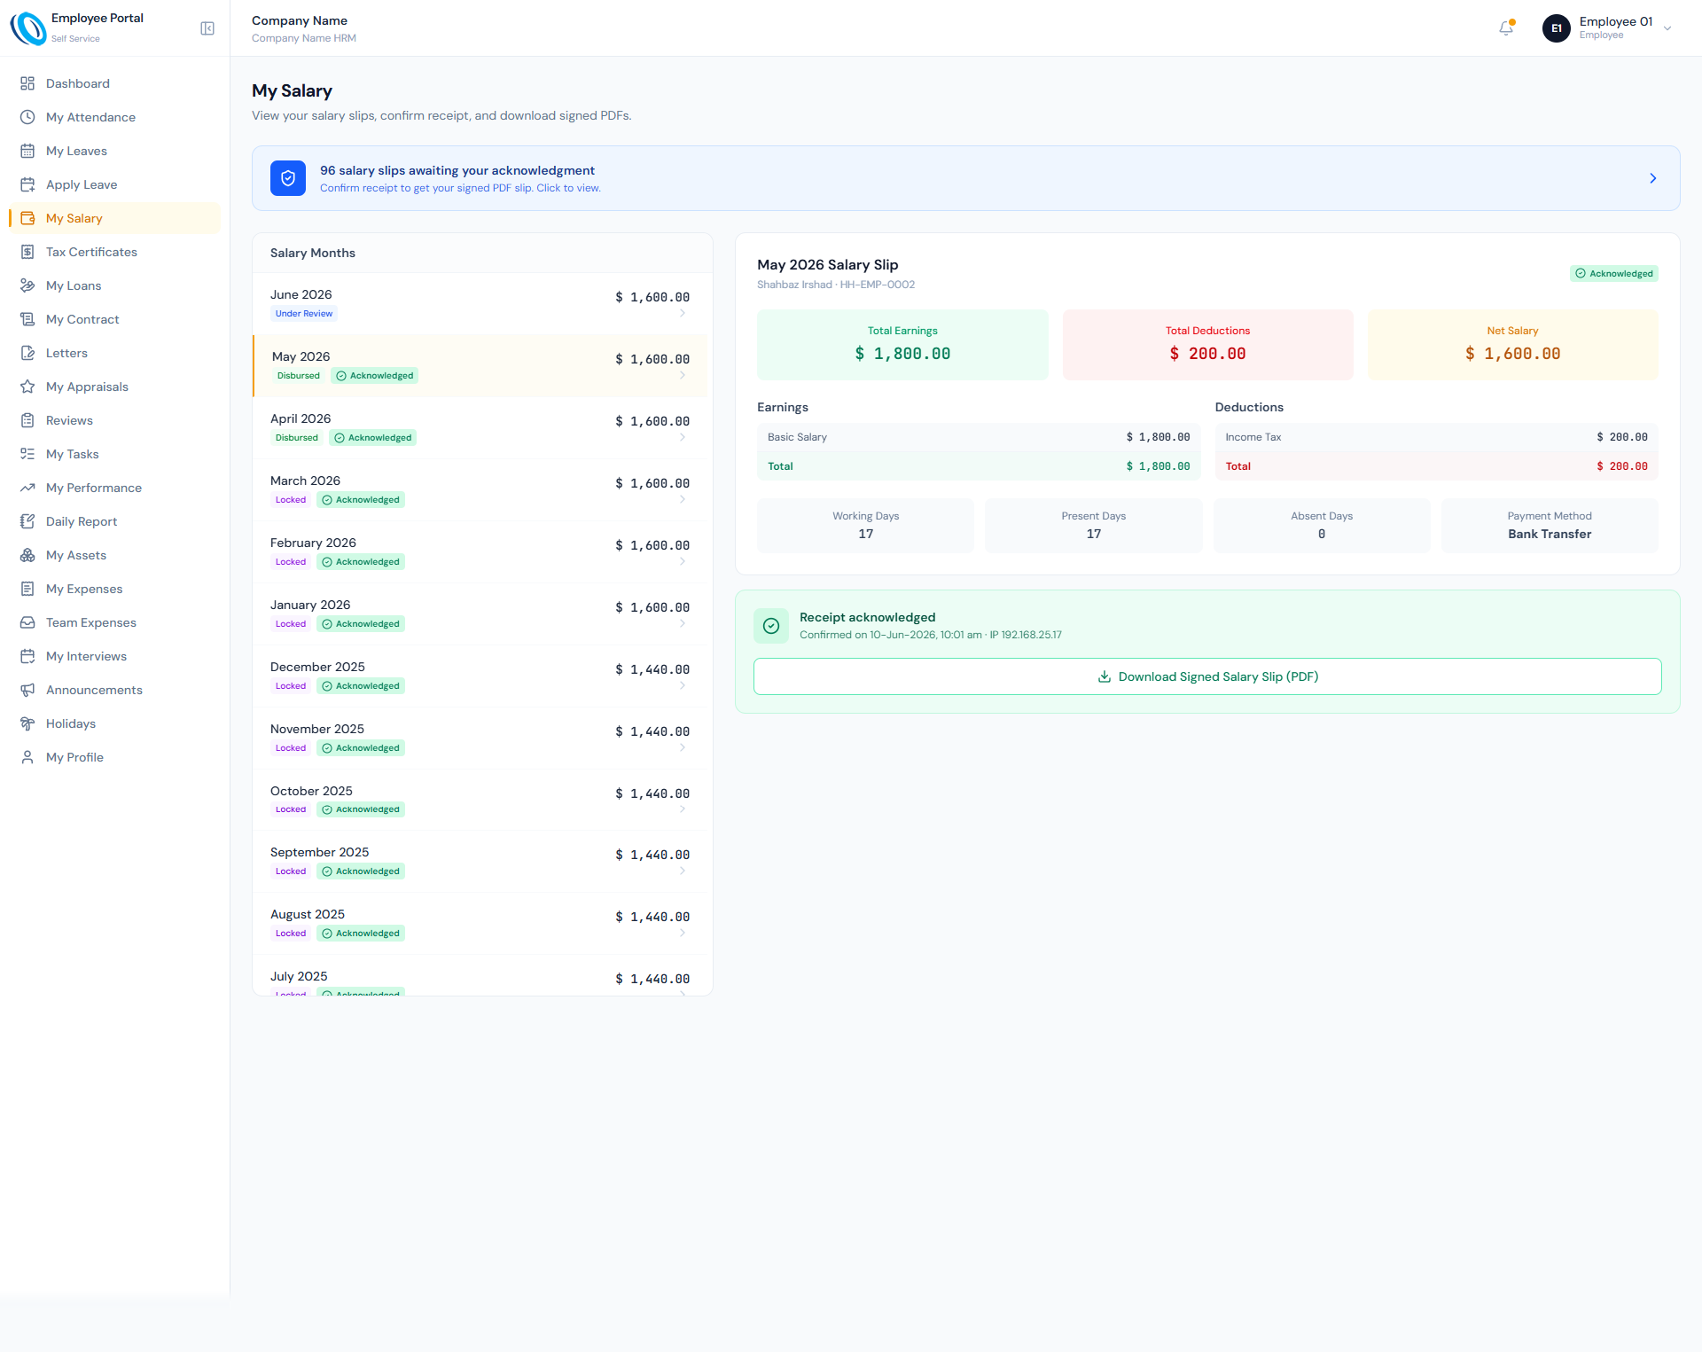This screenshot has height=1352, width=1702.
Task: Click the Disbursed badge on April 2026
Action: (297, 438)
